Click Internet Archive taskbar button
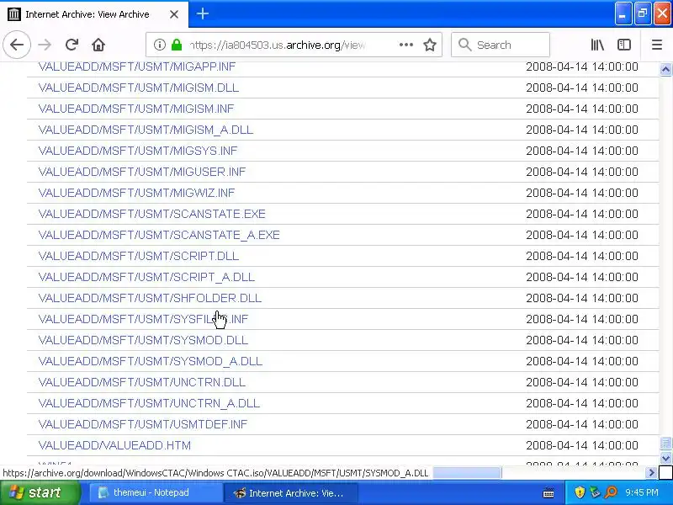Viewport: 673px width, 505px height. click(290, 493)
